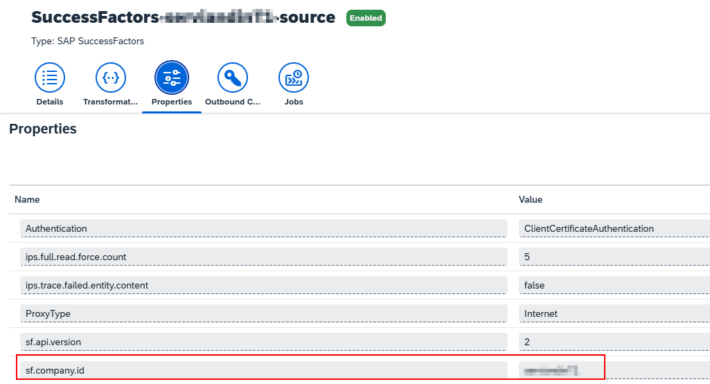Screen dimensions: 710x384
Task: Click the green Enabled status badge
Action: point(366,18)
